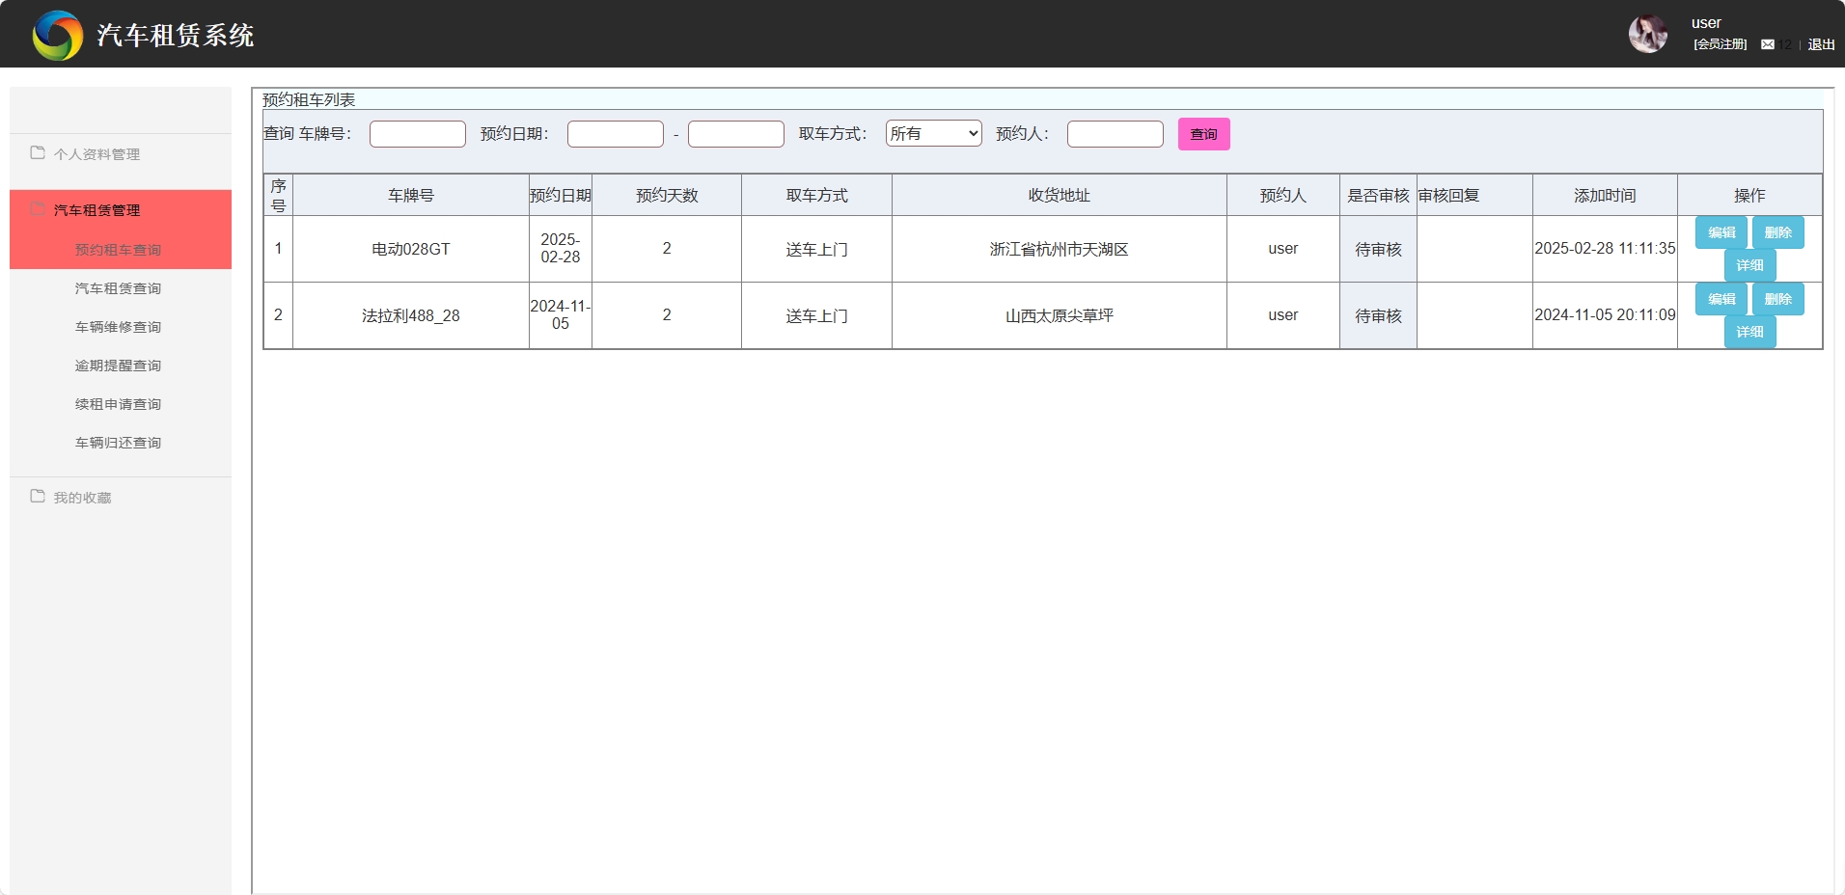Edit the 电动028GT reservation row
Image resolution: width=1845 pixels, height=895 pixels.
tap(1721, 232)
